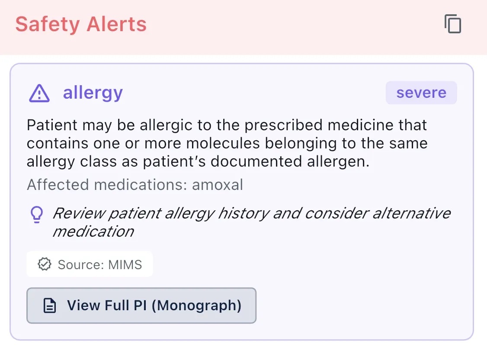The height and width of the screenshot is (347, 487).
Task: Open View Full PI (Monograph)
Action: pyautogui.click(x=141, y=305)
